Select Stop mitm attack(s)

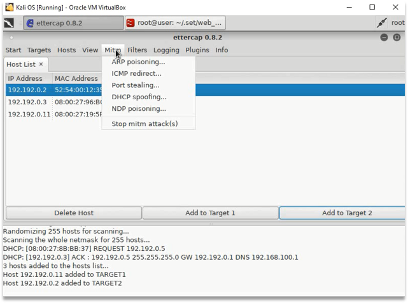[148, 124]
